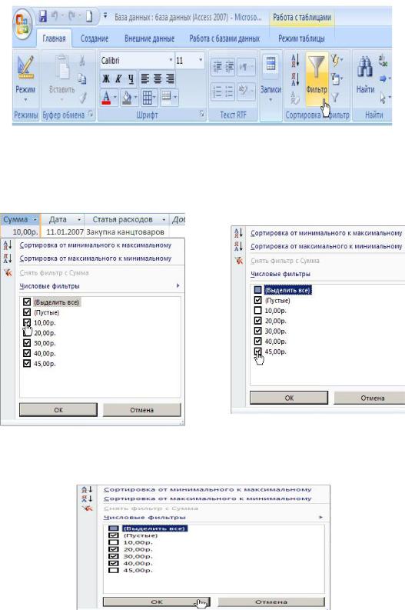405x610 pixels.
Task: Switch to the Внешние данные tab
Action: [149, 38]
